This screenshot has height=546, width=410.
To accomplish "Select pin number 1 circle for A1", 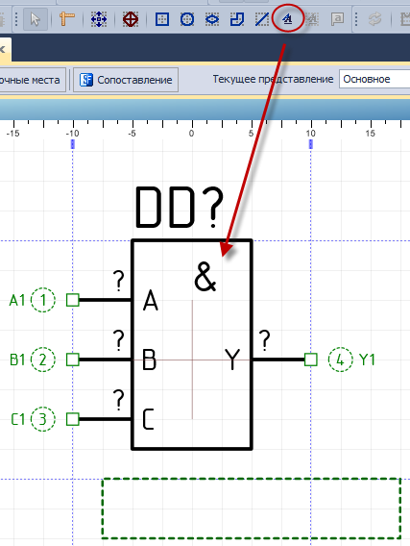I will click(43, 300).
